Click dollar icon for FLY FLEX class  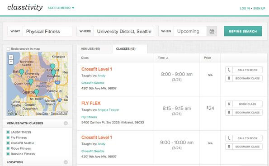(229, 104)
